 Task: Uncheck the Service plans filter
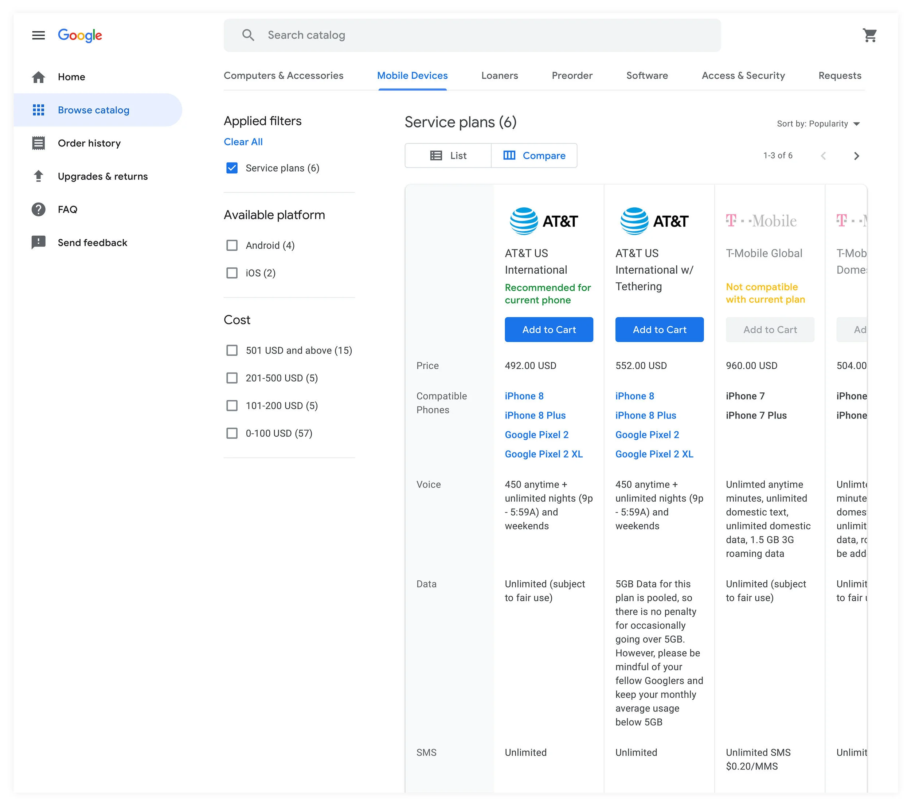click(x=232, y=168)
